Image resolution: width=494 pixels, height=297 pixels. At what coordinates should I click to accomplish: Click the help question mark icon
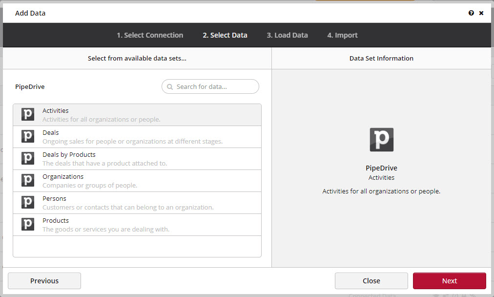(471, 13)
